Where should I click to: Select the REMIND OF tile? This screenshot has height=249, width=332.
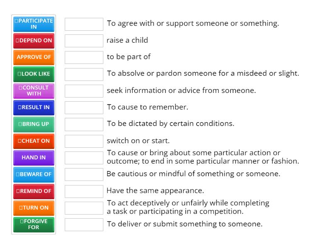coord(34,191)
